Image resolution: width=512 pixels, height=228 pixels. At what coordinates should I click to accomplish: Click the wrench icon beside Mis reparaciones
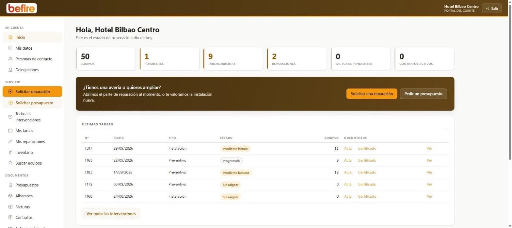click(10, 141)
